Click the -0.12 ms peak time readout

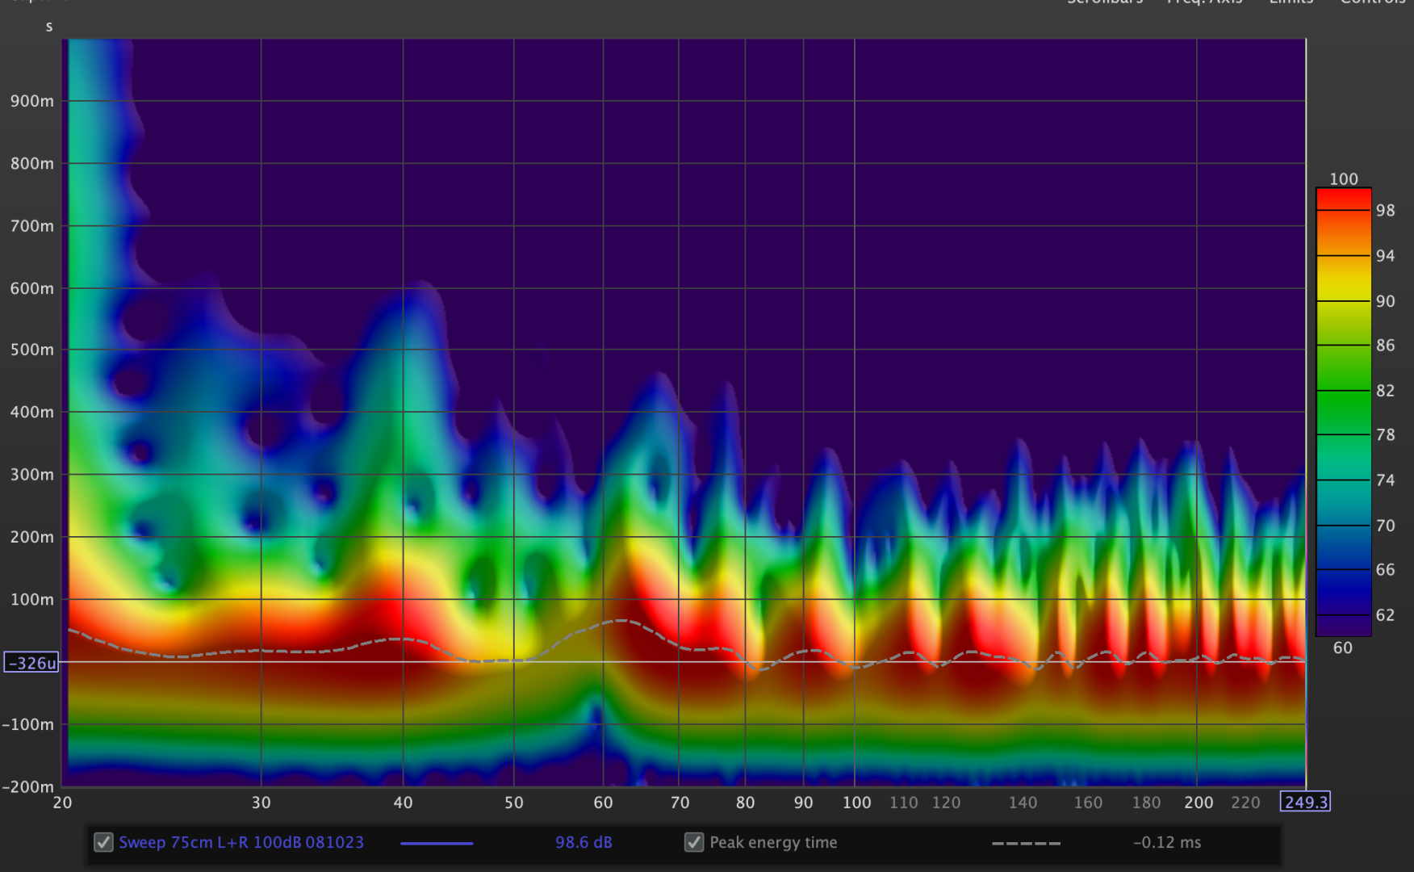(1167, 842)
